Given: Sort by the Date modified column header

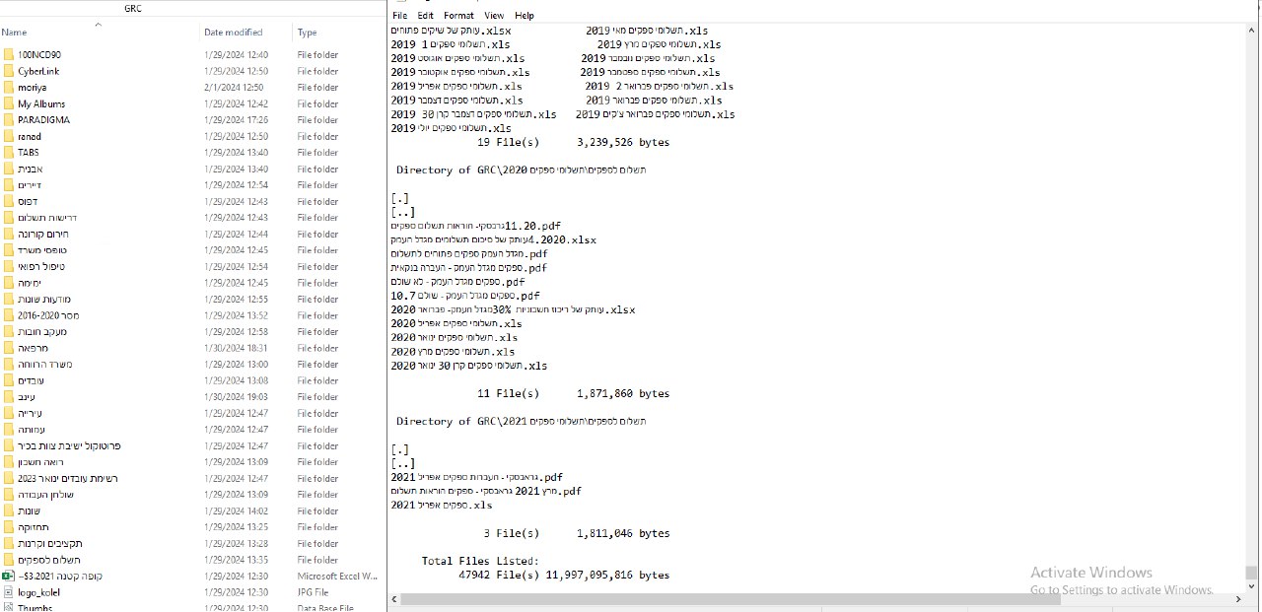Looking at the screenshot, I should pos(233,33).
